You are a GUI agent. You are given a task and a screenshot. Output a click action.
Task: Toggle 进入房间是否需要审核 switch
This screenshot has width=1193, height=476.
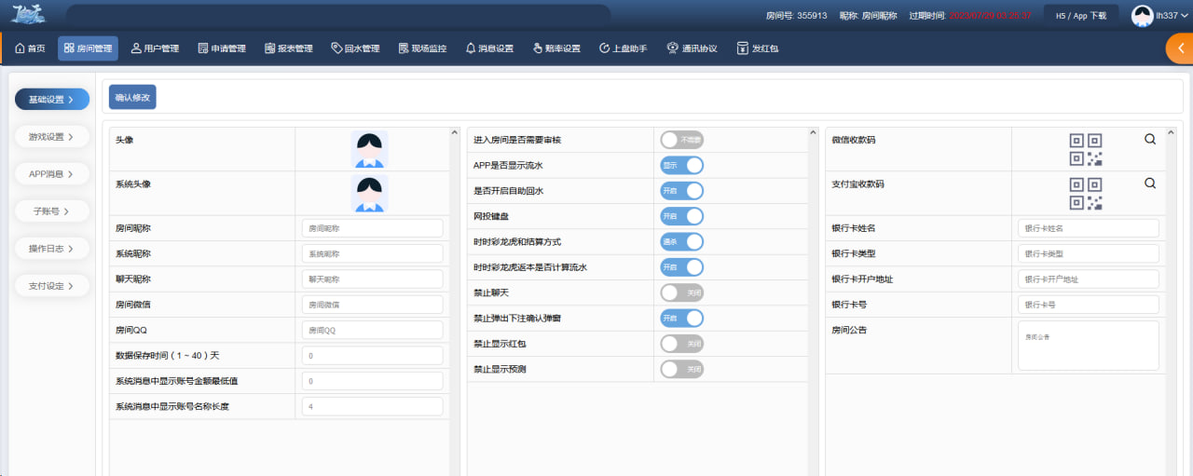point(681,140)
